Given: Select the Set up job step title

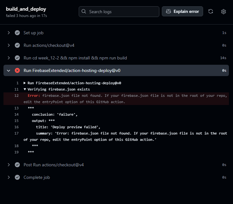Looking at the screenshot, I should pyautogui.click(x=34, y=33).
